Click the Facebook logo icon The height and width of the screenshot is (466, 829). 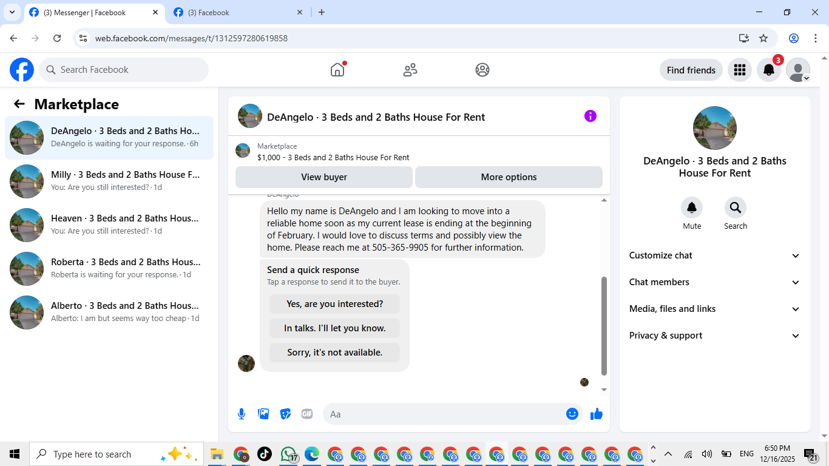click(22, 70)
